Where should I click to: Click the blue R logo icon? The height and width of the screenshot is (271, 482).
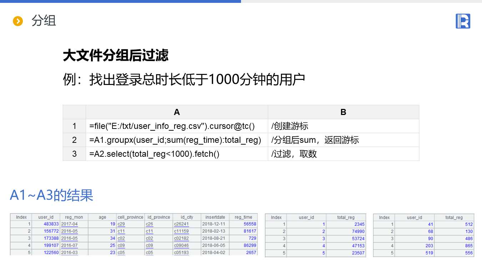click(463, 21)
